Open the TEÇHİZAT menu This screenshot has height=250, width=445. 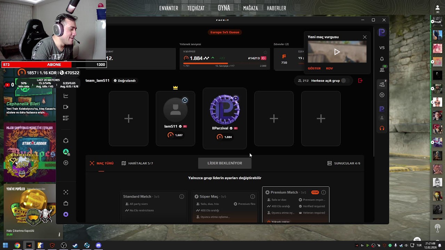coord(196,8)
